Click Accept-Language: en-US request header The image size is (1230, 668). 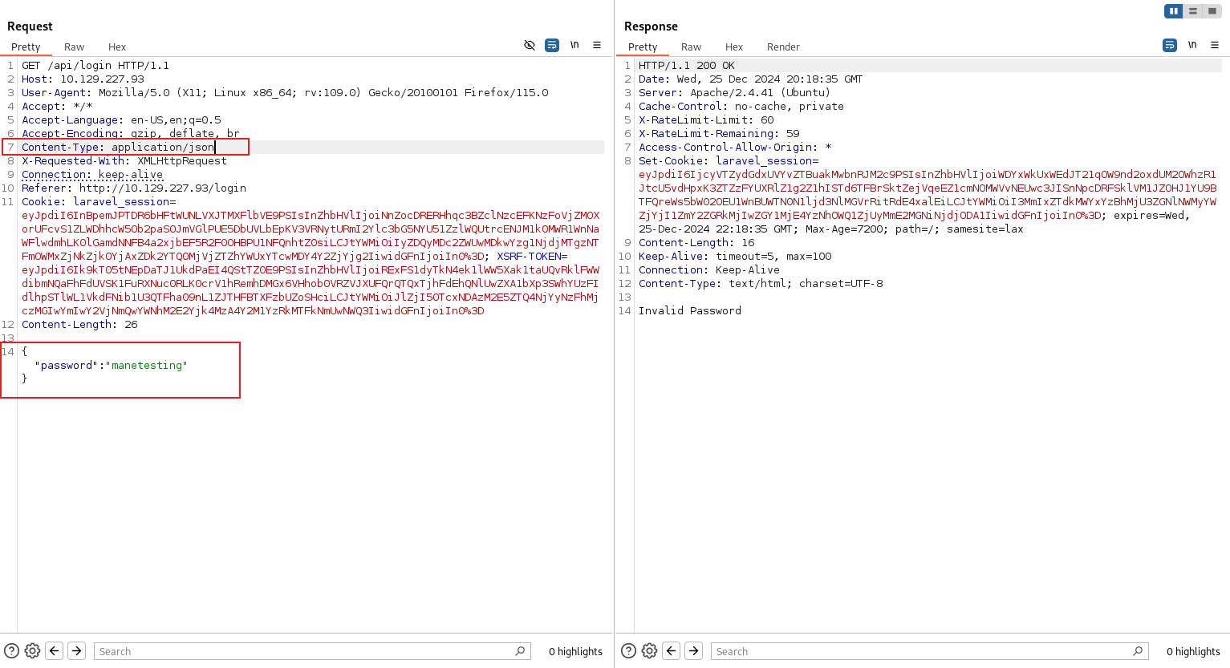click(x=121, y=120)
